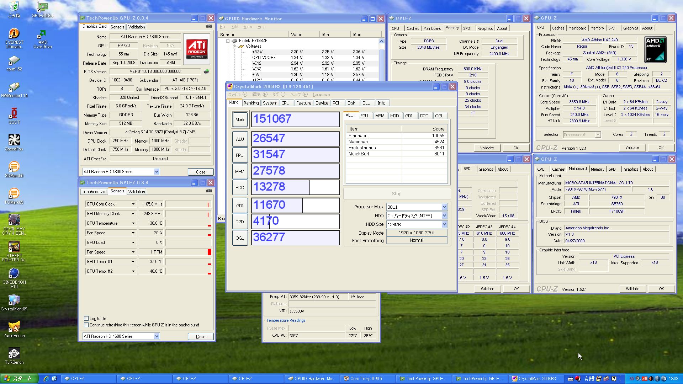The image size is (683, 384).
Task: Click the HDD score progress bar
Action: (295, 187)
